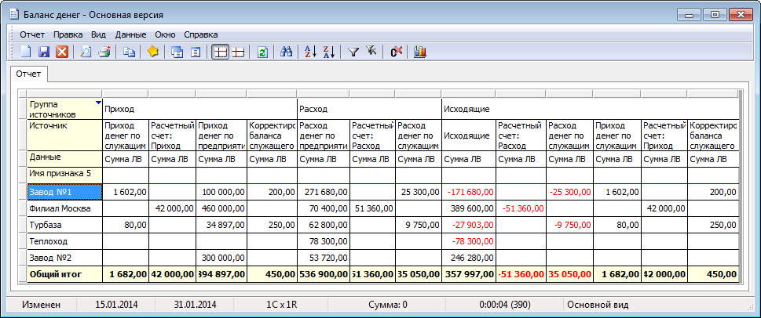Open the Данные menu

pyautogui.click(x=130, y=34)
